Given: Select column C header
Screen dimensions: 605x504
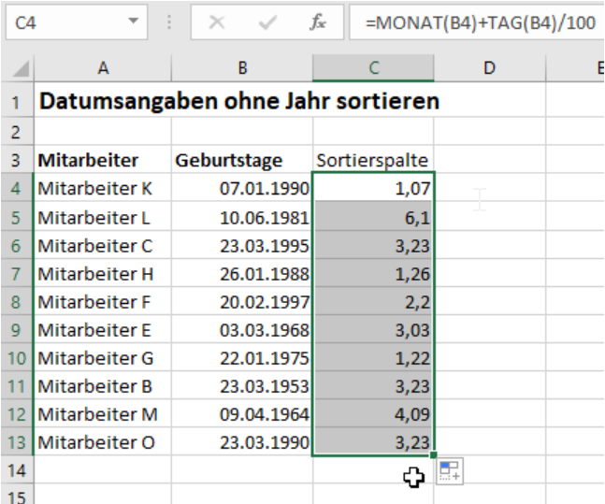Looking at the screenshot, I should pos(373,67).
